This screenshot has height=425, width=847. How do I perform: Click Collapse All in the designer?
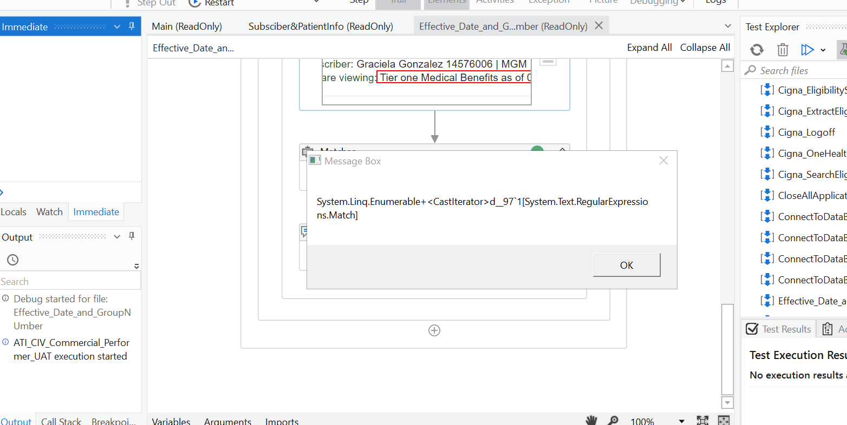[x=705, y=48]
